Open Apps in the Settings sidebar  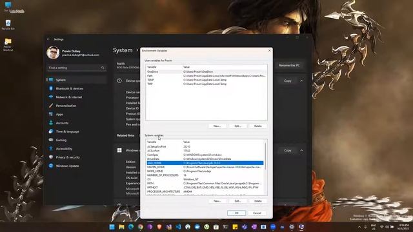(76, 114)
